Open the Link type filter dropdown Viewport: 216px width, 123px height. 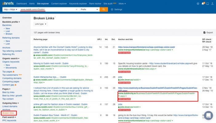pos(41,24)
